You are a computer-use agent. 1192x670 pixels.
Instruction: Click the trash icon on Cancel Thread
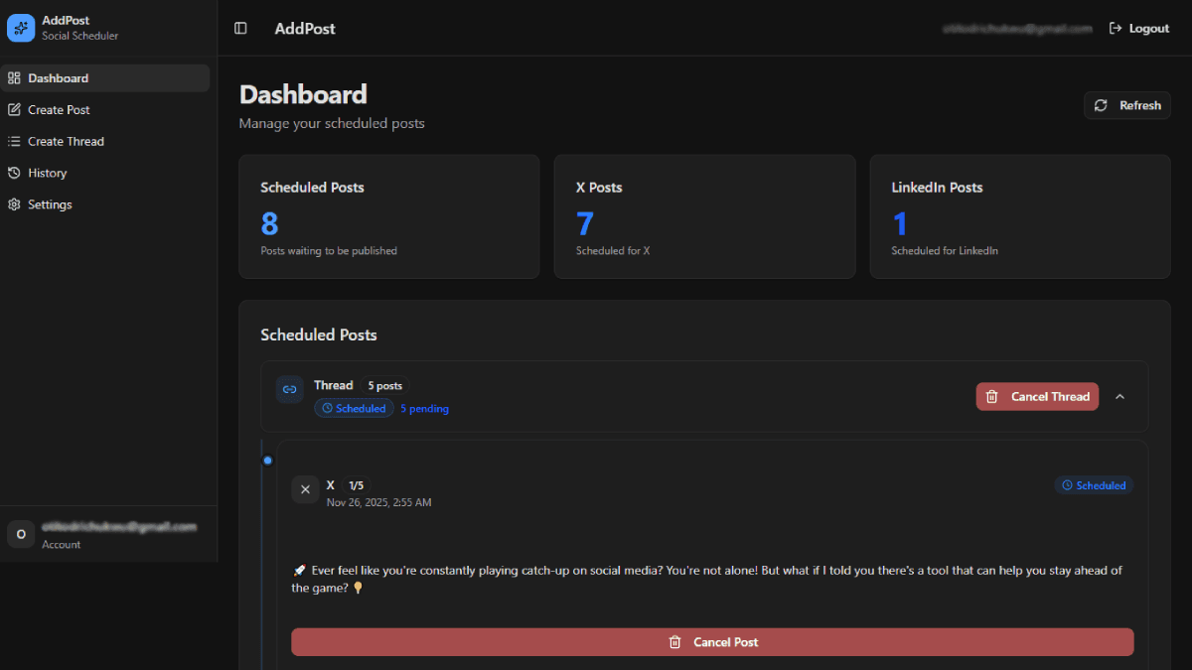(991, 396)
